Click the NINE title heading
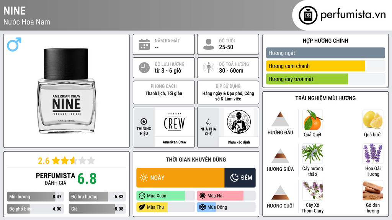 [x=15, y=11]
